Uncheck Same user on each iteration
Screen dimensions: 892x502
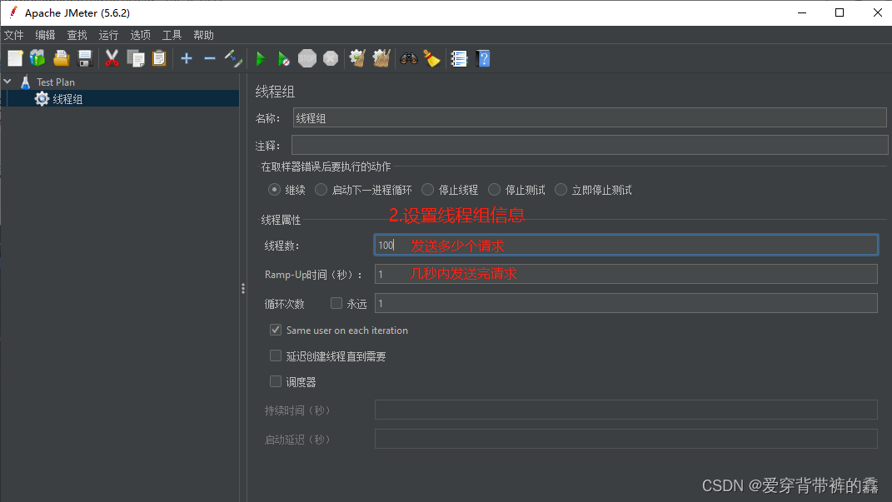tap(276, 330)
